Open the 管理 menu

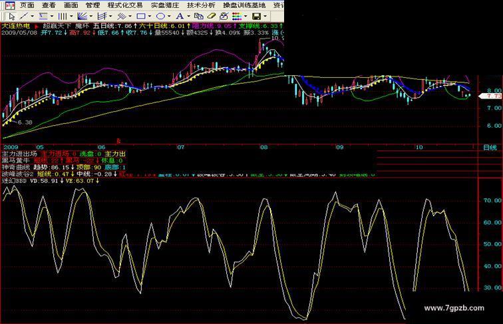[92, 5]
